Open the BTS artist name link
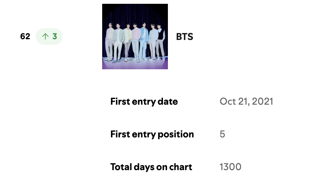The height and width of the screenshot is (188, 313). click(x=185, y=37)
